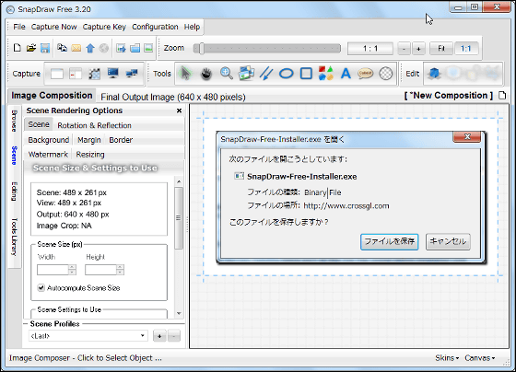Switch to the Editing side tab

click(x=14, y=192)
